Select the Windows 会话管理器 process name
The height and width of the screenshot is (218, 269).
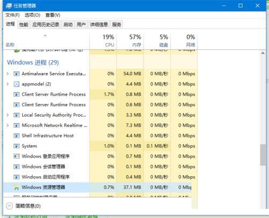pyautogui.click(x=44, y=167)
